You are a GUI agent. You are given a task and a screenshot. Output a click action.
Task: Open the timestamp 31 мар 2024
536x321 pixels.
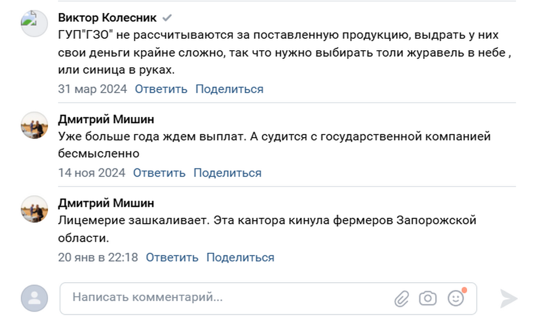[92, 88]
